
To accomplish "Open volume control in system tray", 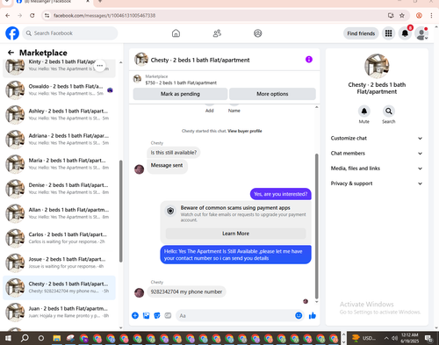I will click(394, 338).
